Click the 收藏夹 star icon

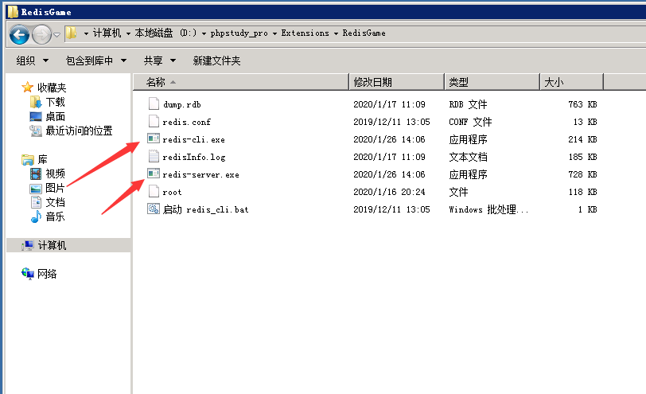pyautogui.click(x=27, y=87)
